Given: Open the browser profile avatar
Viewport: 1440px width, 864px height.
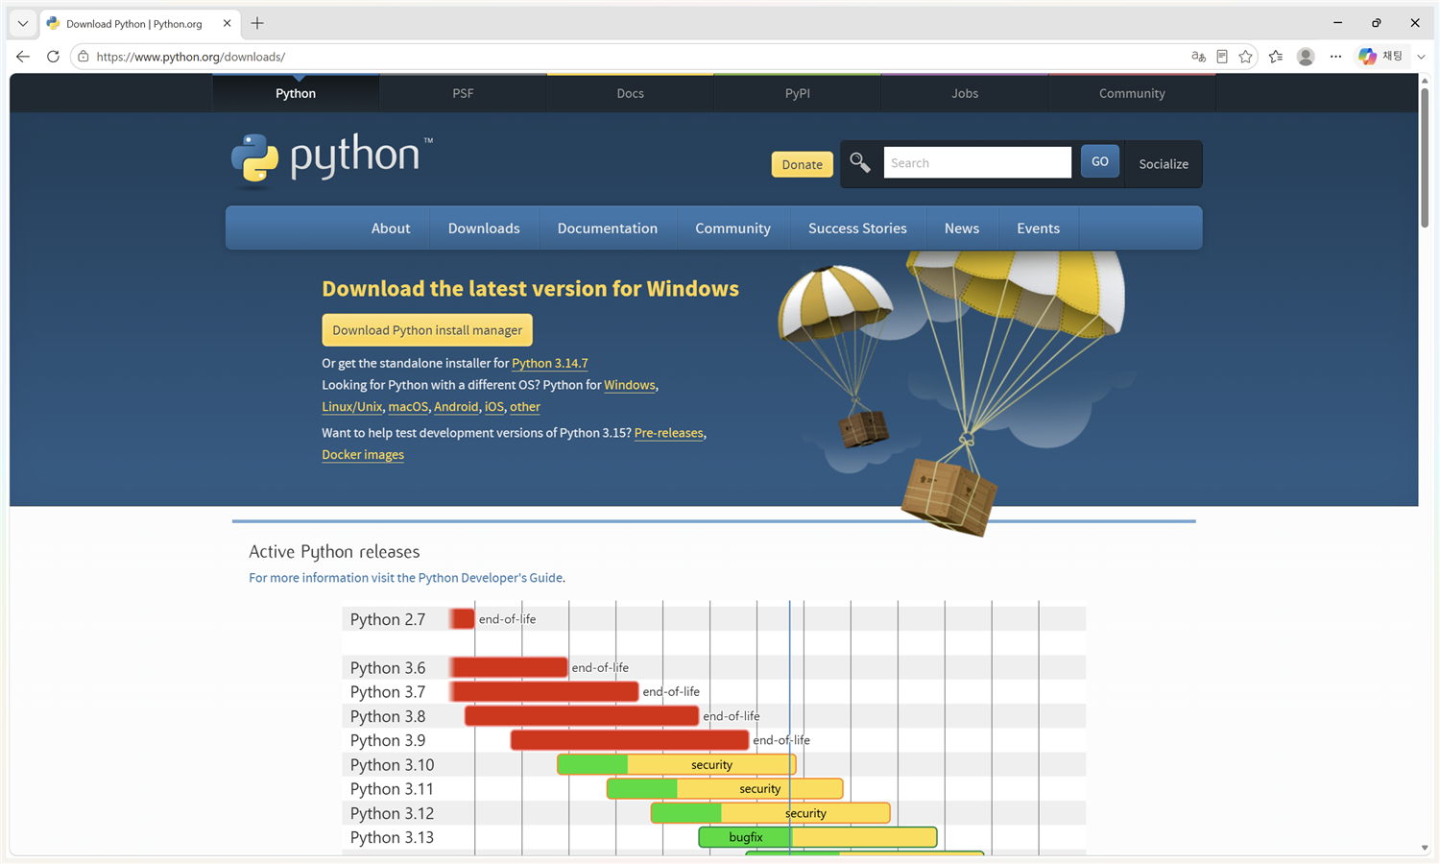Looking at the screenshot, I should (1306, 57).
